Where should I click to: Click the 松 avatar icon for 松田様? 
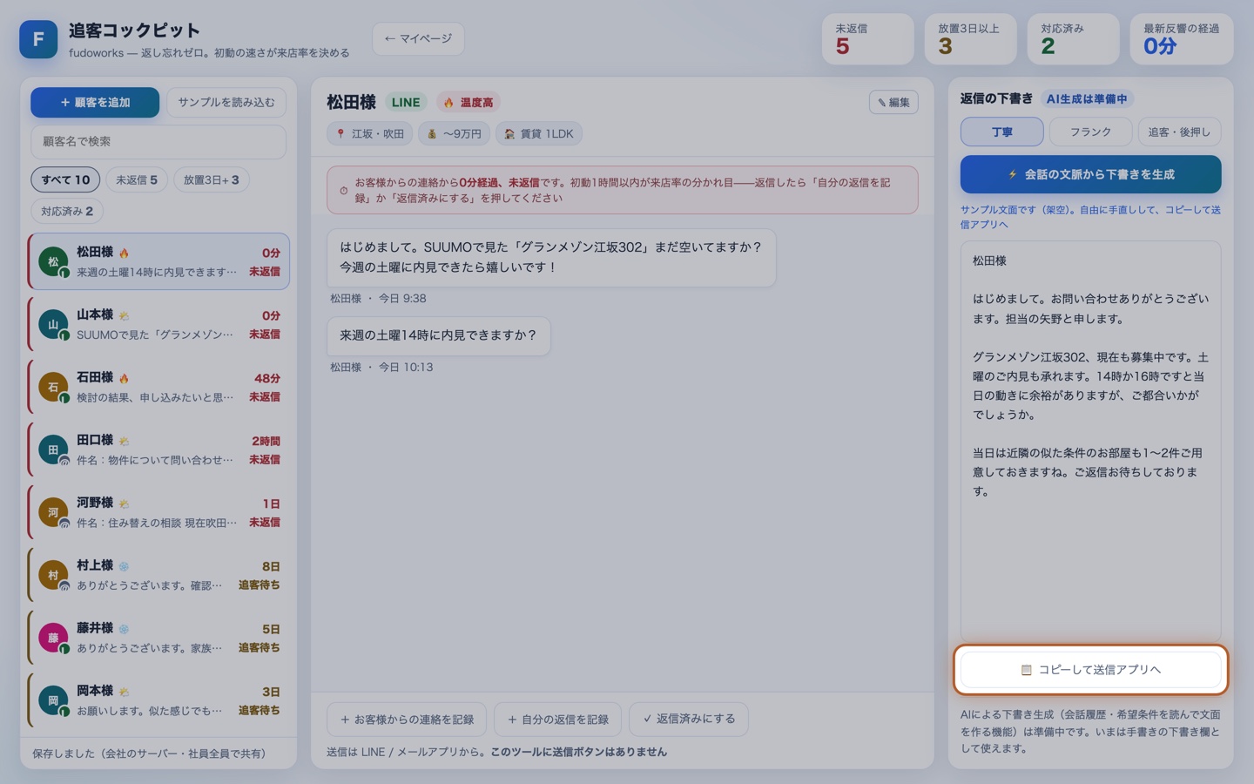[x=53, y=261]
